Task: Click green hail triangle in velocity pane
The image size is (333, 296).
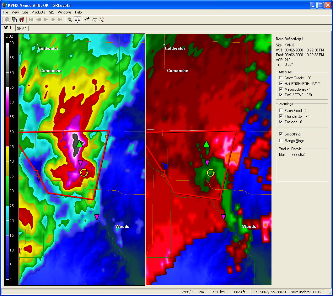Action: point(206,144)
